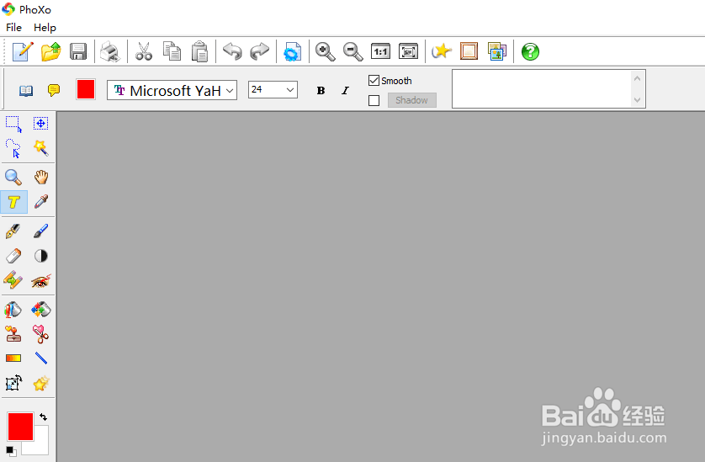Click the Undo arrow
705x462 pixels.
[x=232, y=51]
